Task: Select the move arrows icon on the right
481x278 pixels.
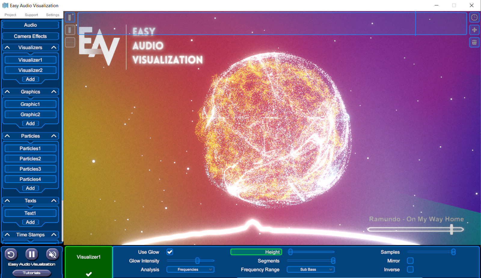Action: click(x=474, y=30)
